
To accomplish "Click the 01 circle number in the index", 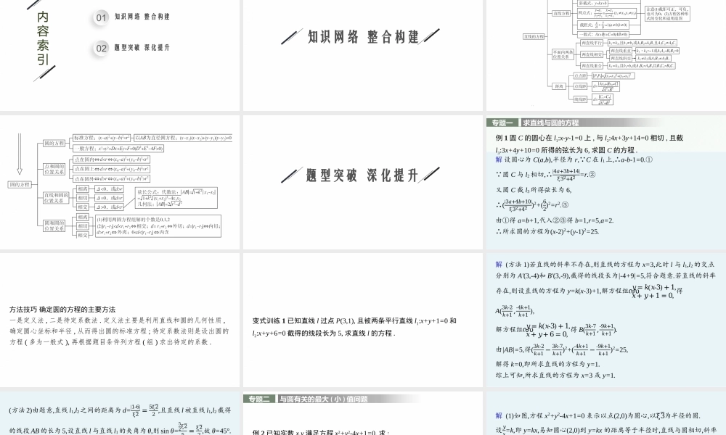I will pos(101,17).
